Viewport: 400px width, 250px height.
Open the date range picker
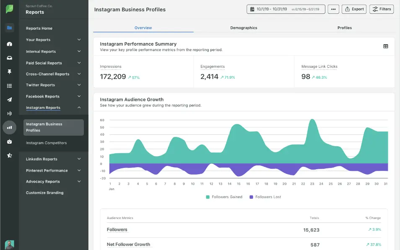click(x=286, y=9)
